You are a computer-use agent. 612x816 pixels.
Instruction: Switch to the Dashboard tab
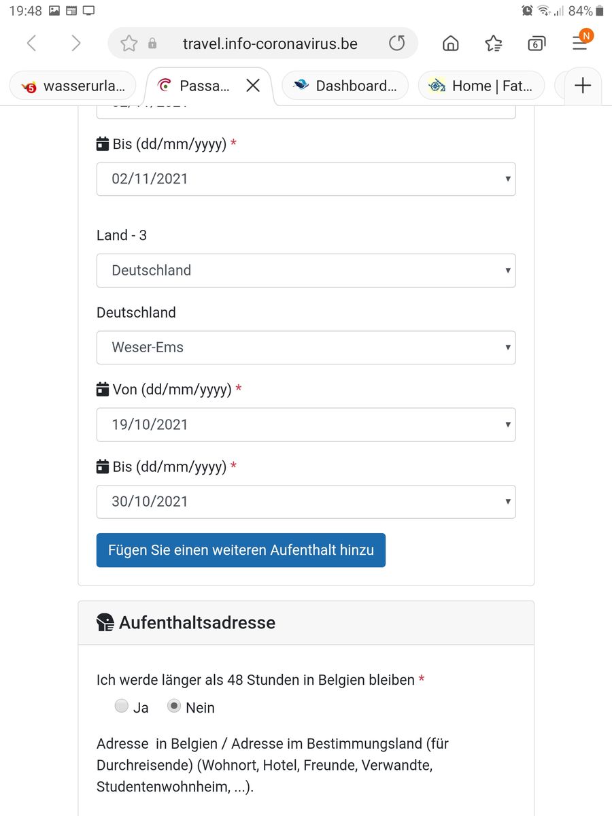tap(345, 86)
